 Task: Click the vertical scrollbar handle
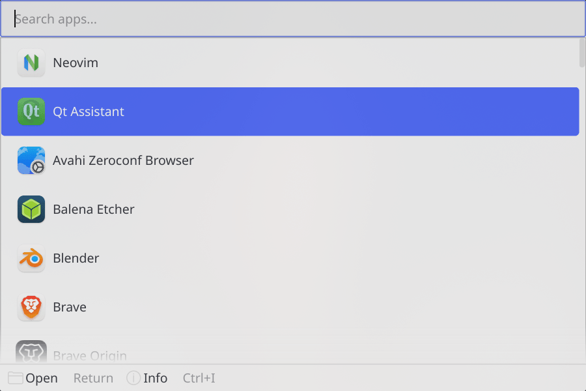582,53
